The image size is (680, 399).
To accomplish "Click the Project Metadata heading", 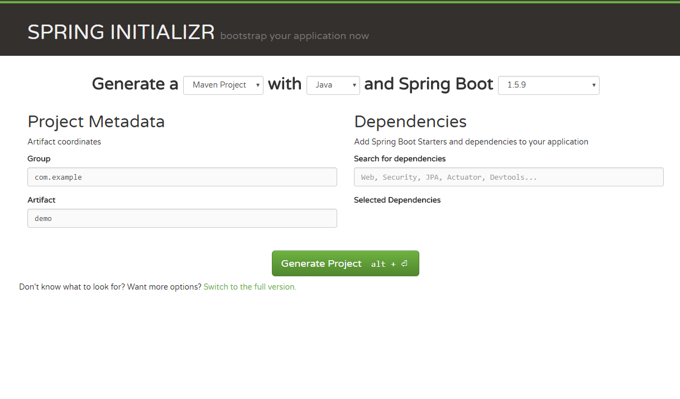I will pos(96,121).
